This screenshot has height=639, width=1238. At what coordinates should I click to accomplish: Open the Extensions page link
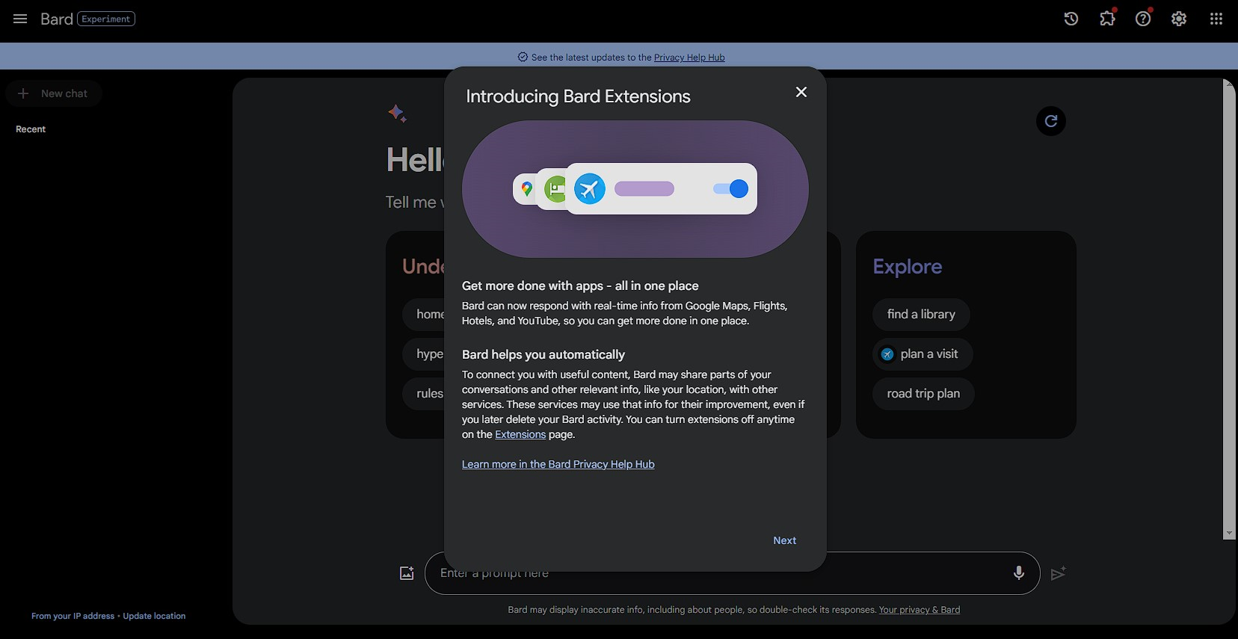tap(520, 434)
